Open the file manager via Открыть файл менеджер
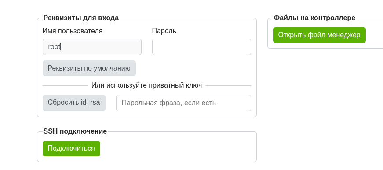Screen dimensions: 383x170 point(319,35)
